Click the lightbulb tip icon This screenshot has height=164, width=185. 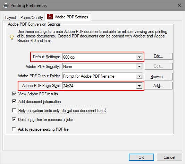click(12, 37)
